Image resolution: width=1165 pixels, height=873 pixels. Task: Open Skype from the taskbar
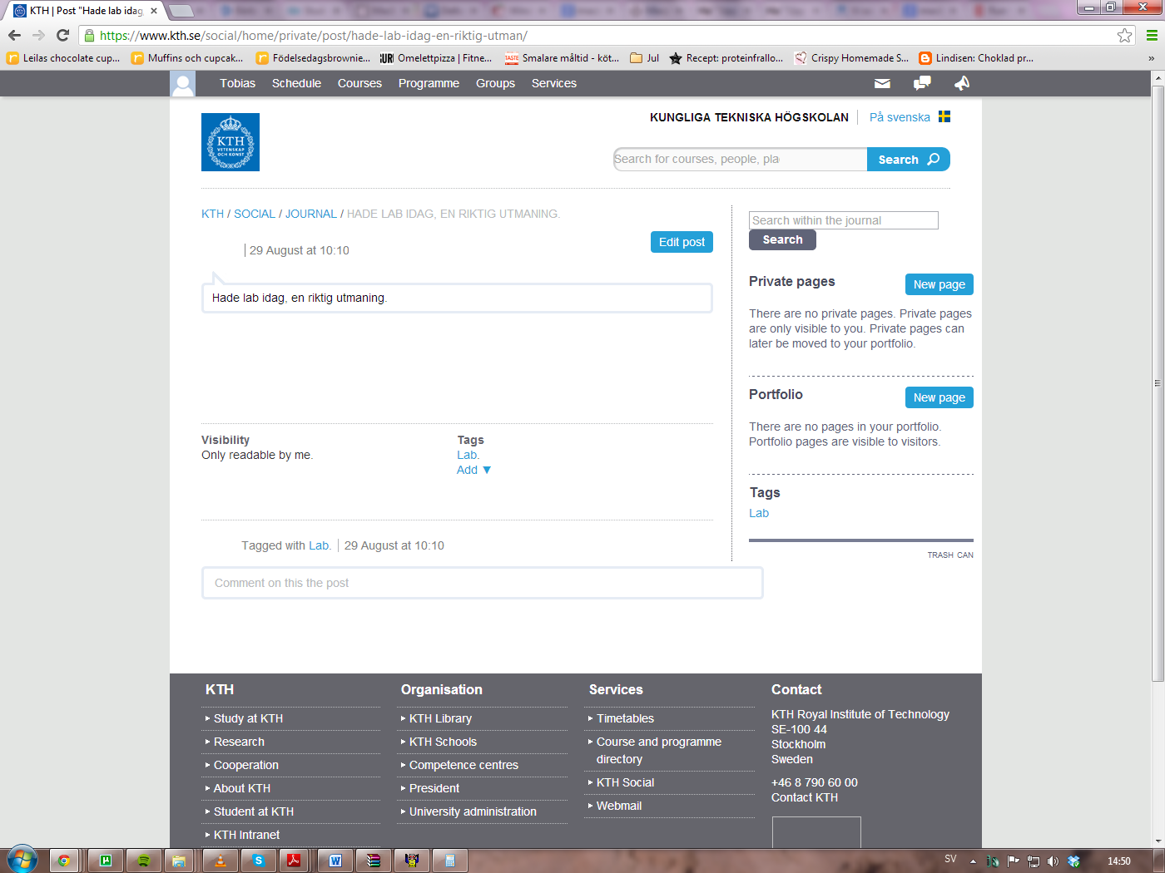pos(259,861)
